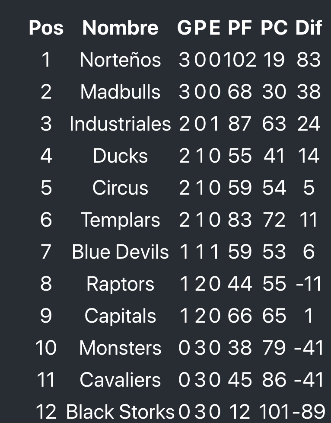
Task: Click the Templars team name
Action: pyautogui.click(x=120, y=220)
